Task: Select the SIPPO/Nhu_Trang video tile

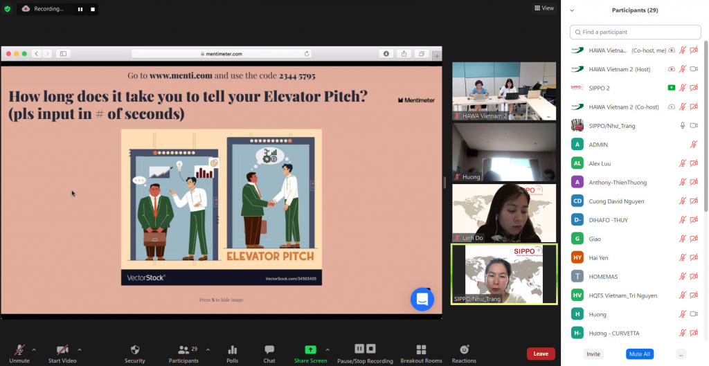Action: [x=504, y=274]
